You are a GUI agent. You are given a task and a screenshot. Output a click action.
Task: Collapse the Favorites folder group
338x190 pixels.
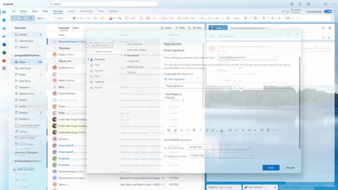[12, 28]
